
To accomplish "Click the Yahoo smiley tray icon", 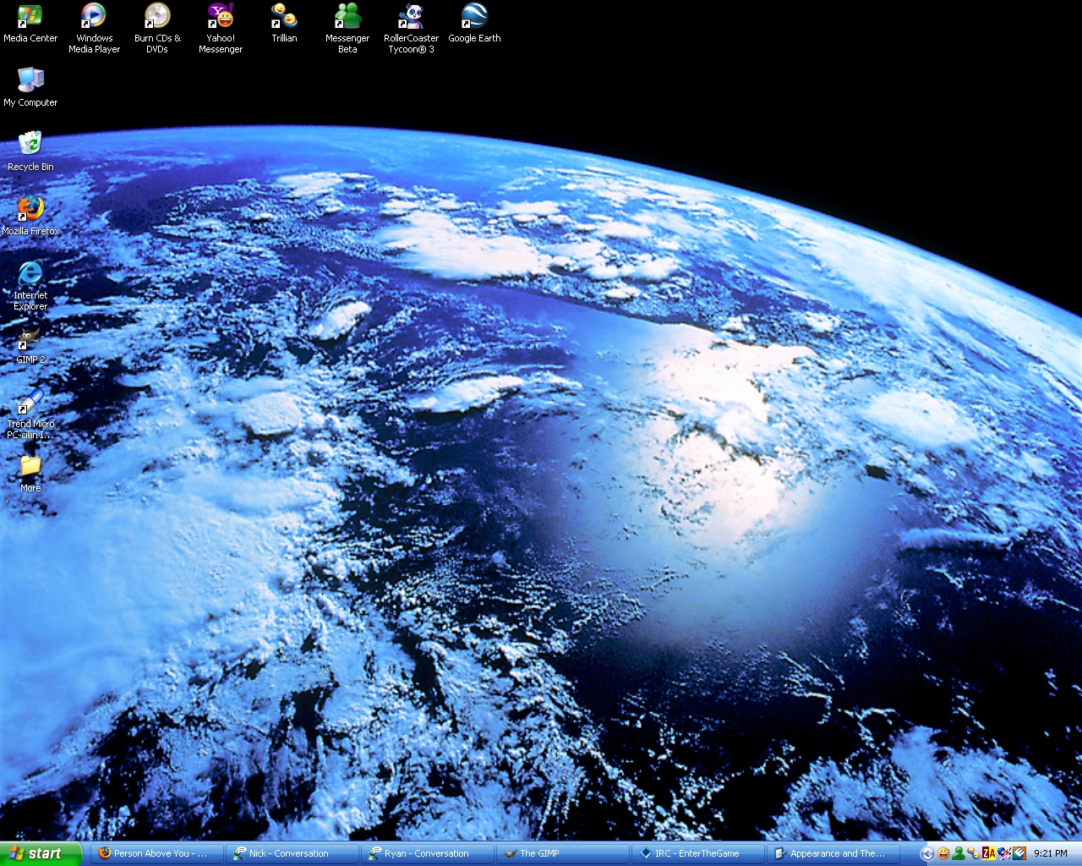I will 943,853.
